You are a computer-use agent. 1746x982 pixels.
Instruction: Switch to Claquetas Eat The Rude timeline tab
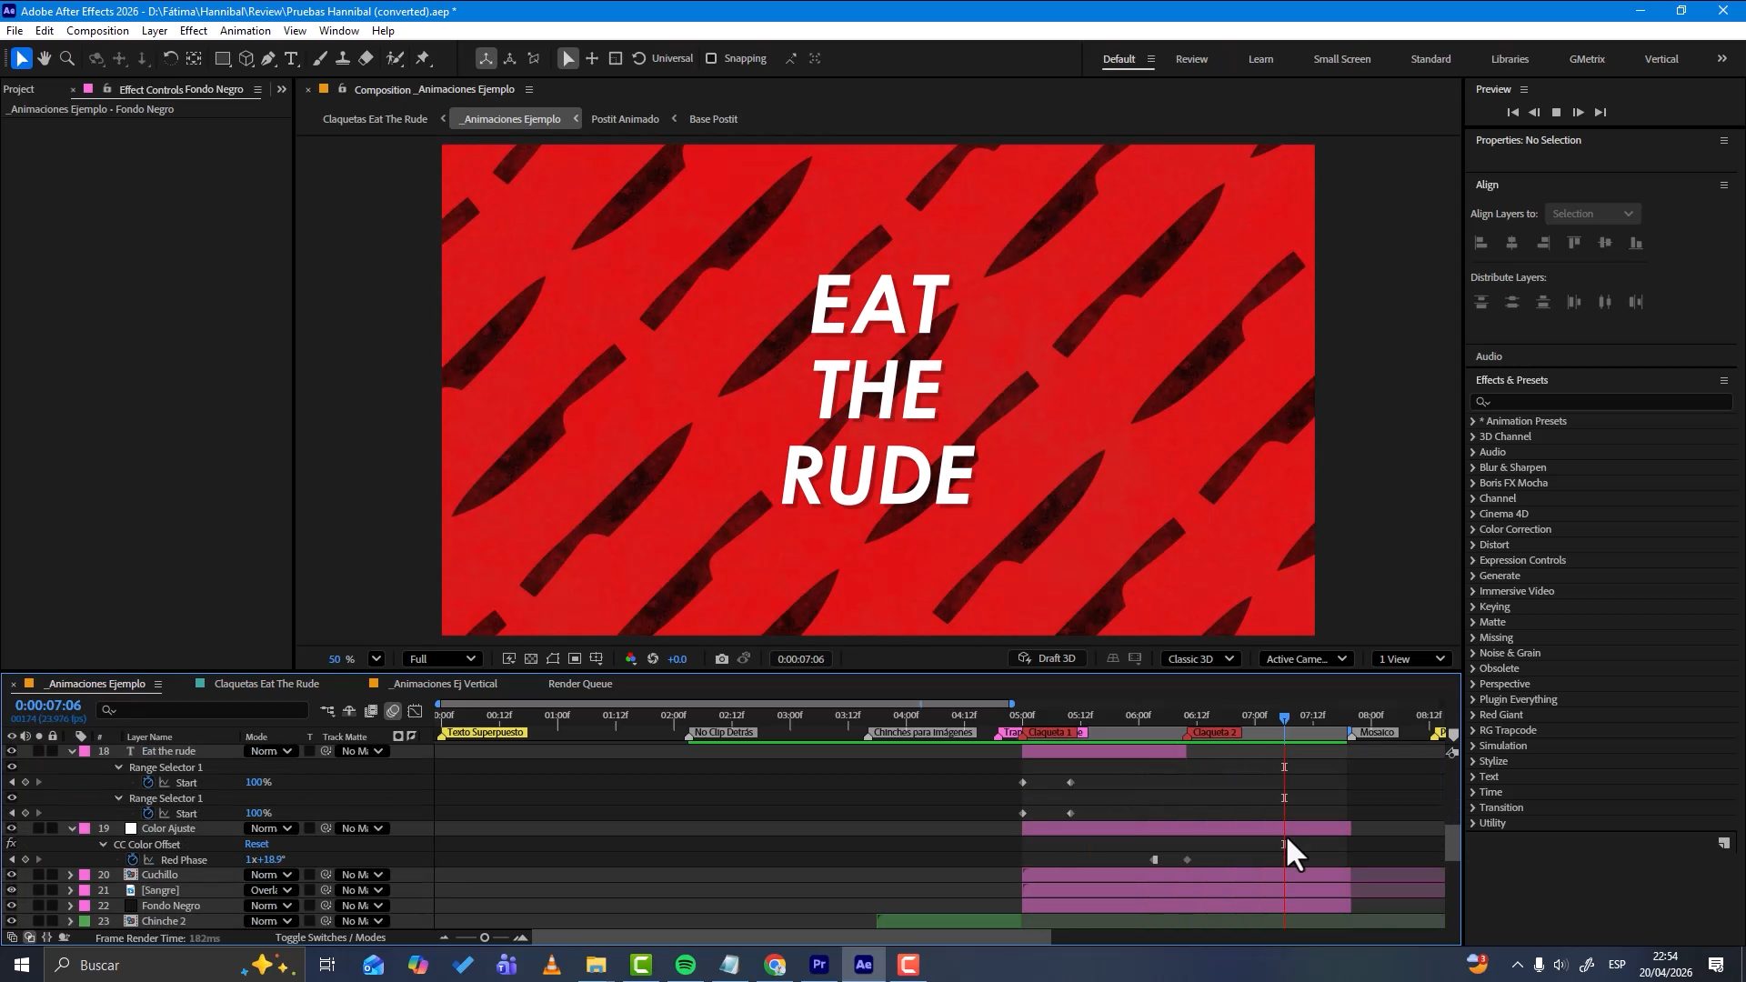[x=266, y=684]
